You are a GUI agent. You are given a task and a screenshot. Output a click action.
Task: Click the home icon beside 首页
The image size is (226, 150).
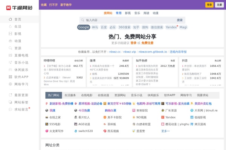coord(10,19)
